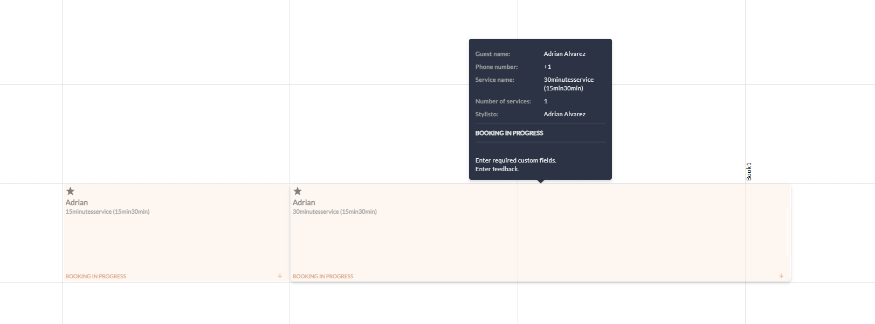Image resolution: width=875 pixels, height=324 pixels.
Task: Click the Booking In Progress heading in the tooltip
Action: [x=509, y=133]
